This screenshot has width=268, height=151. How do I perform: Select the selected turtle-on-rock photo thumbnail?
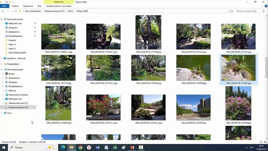coord(238,68)
